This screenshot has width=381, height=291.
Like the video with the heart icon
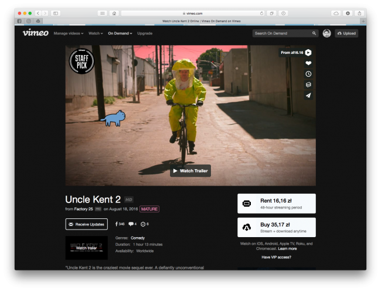pyautogui.click(x=308, y=63)
